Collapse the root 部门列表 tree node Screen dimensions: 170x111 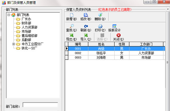[9, 15]
